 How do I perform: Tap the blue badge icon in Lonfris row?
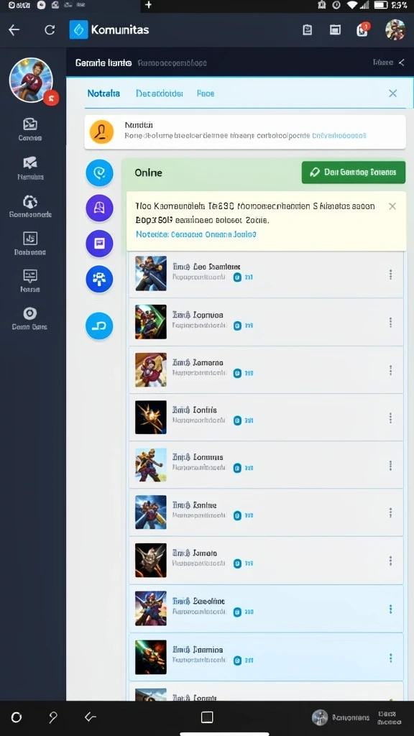coord(237,420)
